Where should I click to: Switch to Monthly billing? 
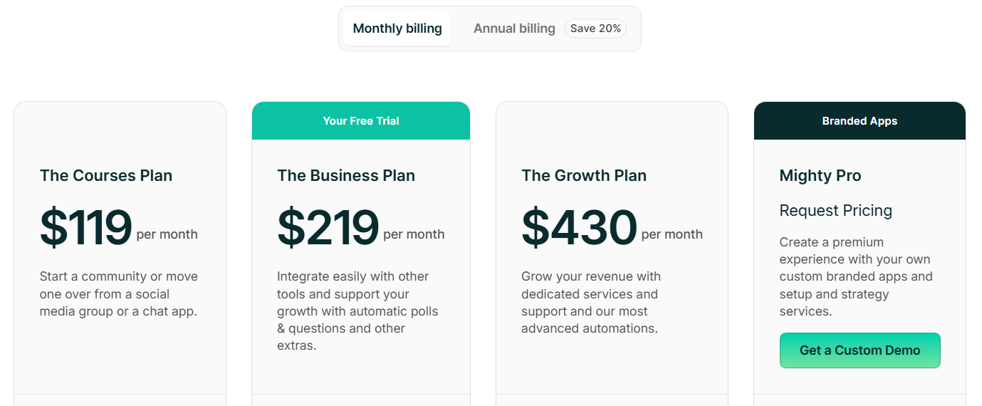(x=397, y=28)
